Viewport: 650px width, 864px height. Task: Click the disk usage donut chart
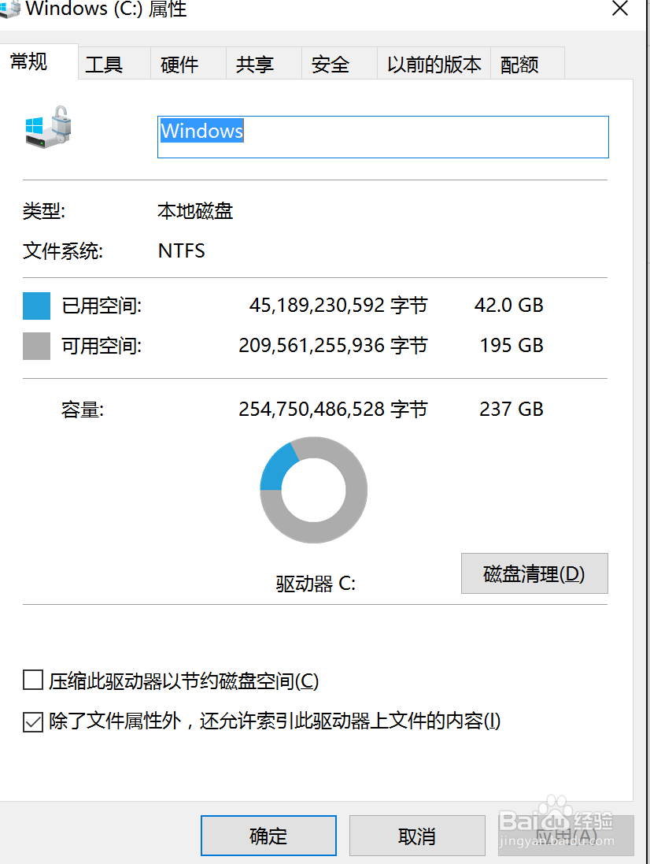coord(314,490)
